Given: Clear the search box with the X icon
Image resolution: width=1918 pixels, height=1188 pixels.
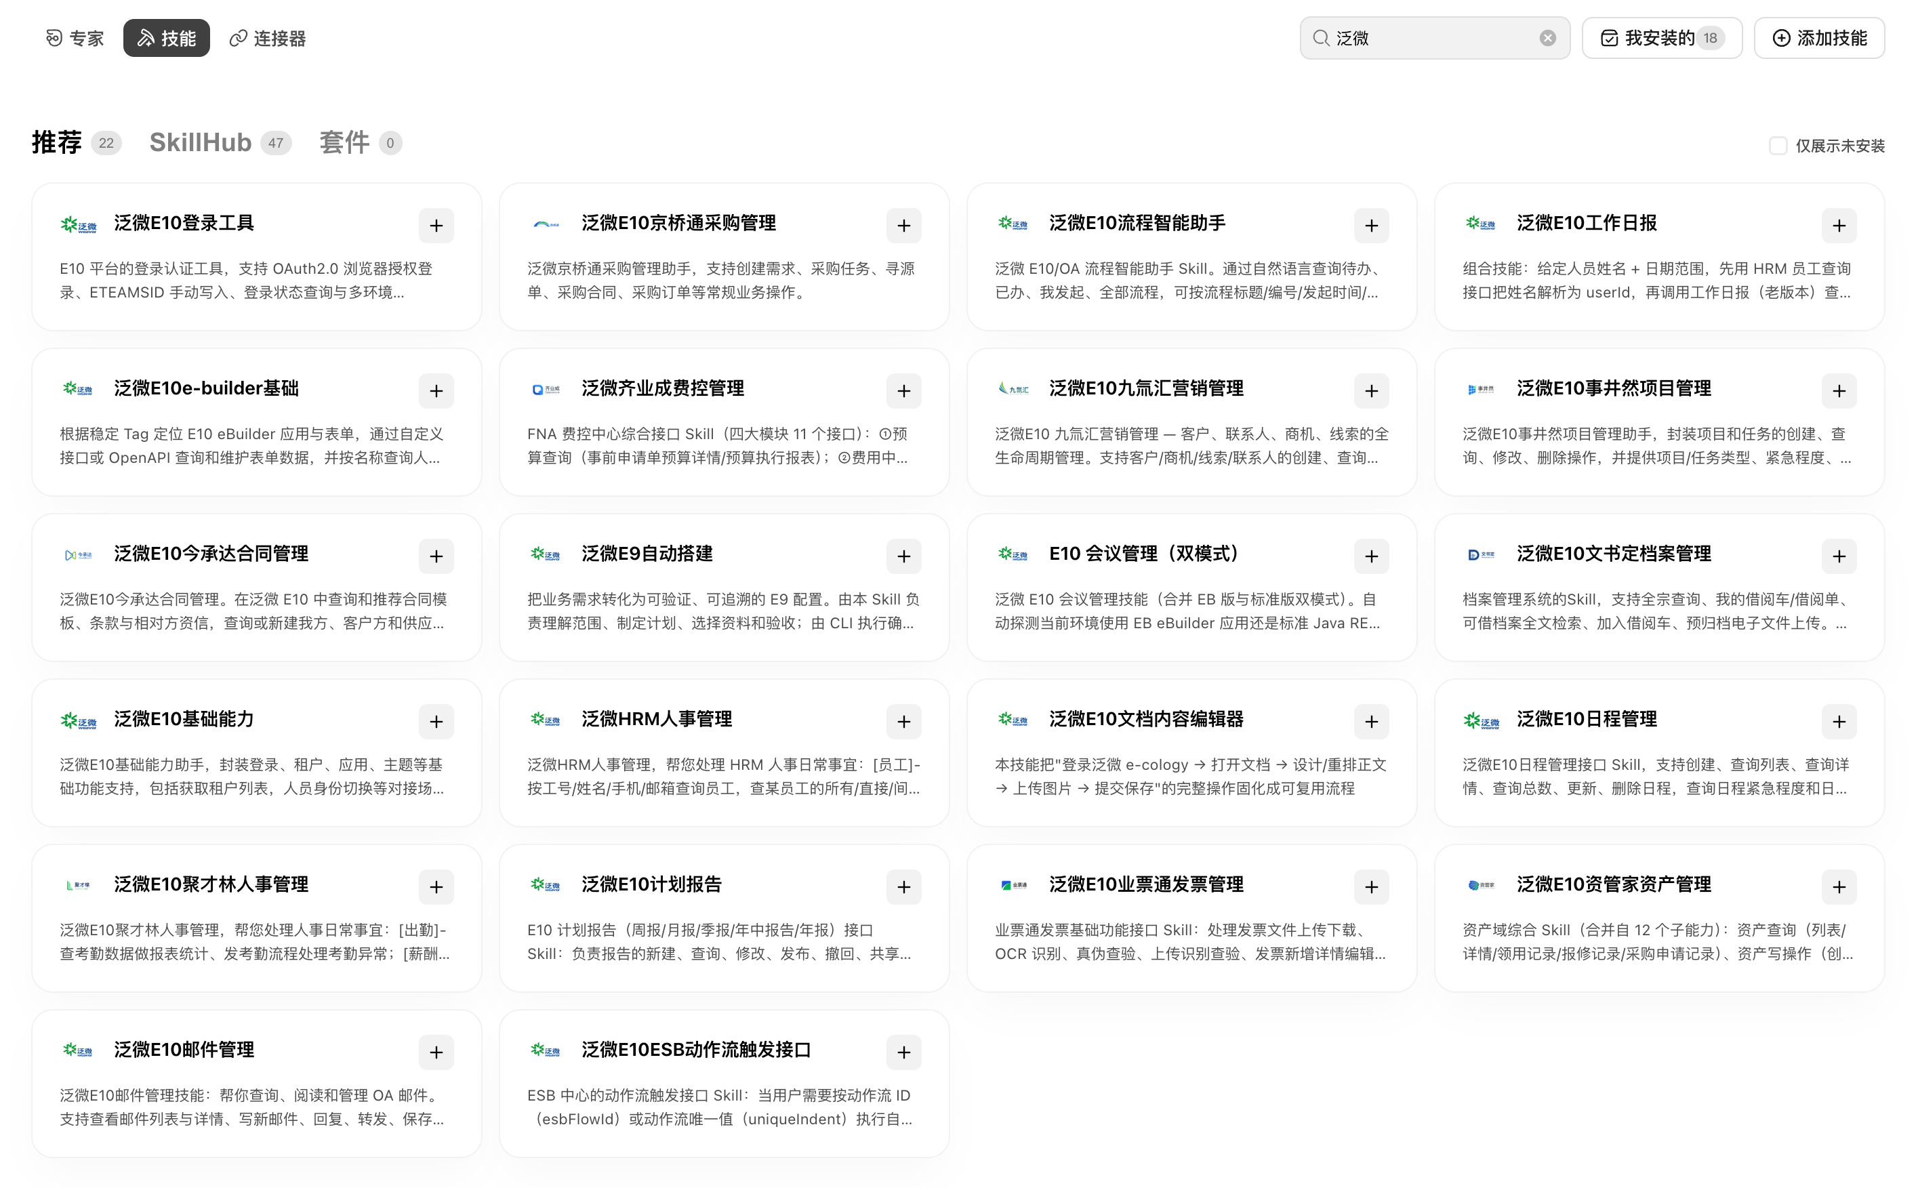Looking at the screenshot, I should click(x=1547, y=38).
